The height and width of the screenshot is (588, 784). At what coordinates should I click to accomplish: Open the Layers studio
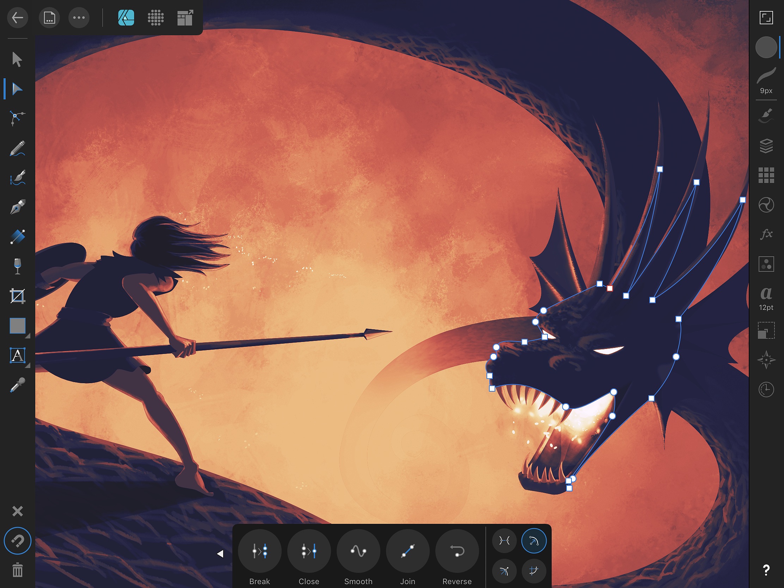[x=766, y=145]
